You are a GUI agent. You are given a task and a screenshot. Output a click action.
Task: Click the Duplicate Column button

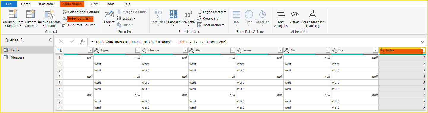click(x=79, y=25)
